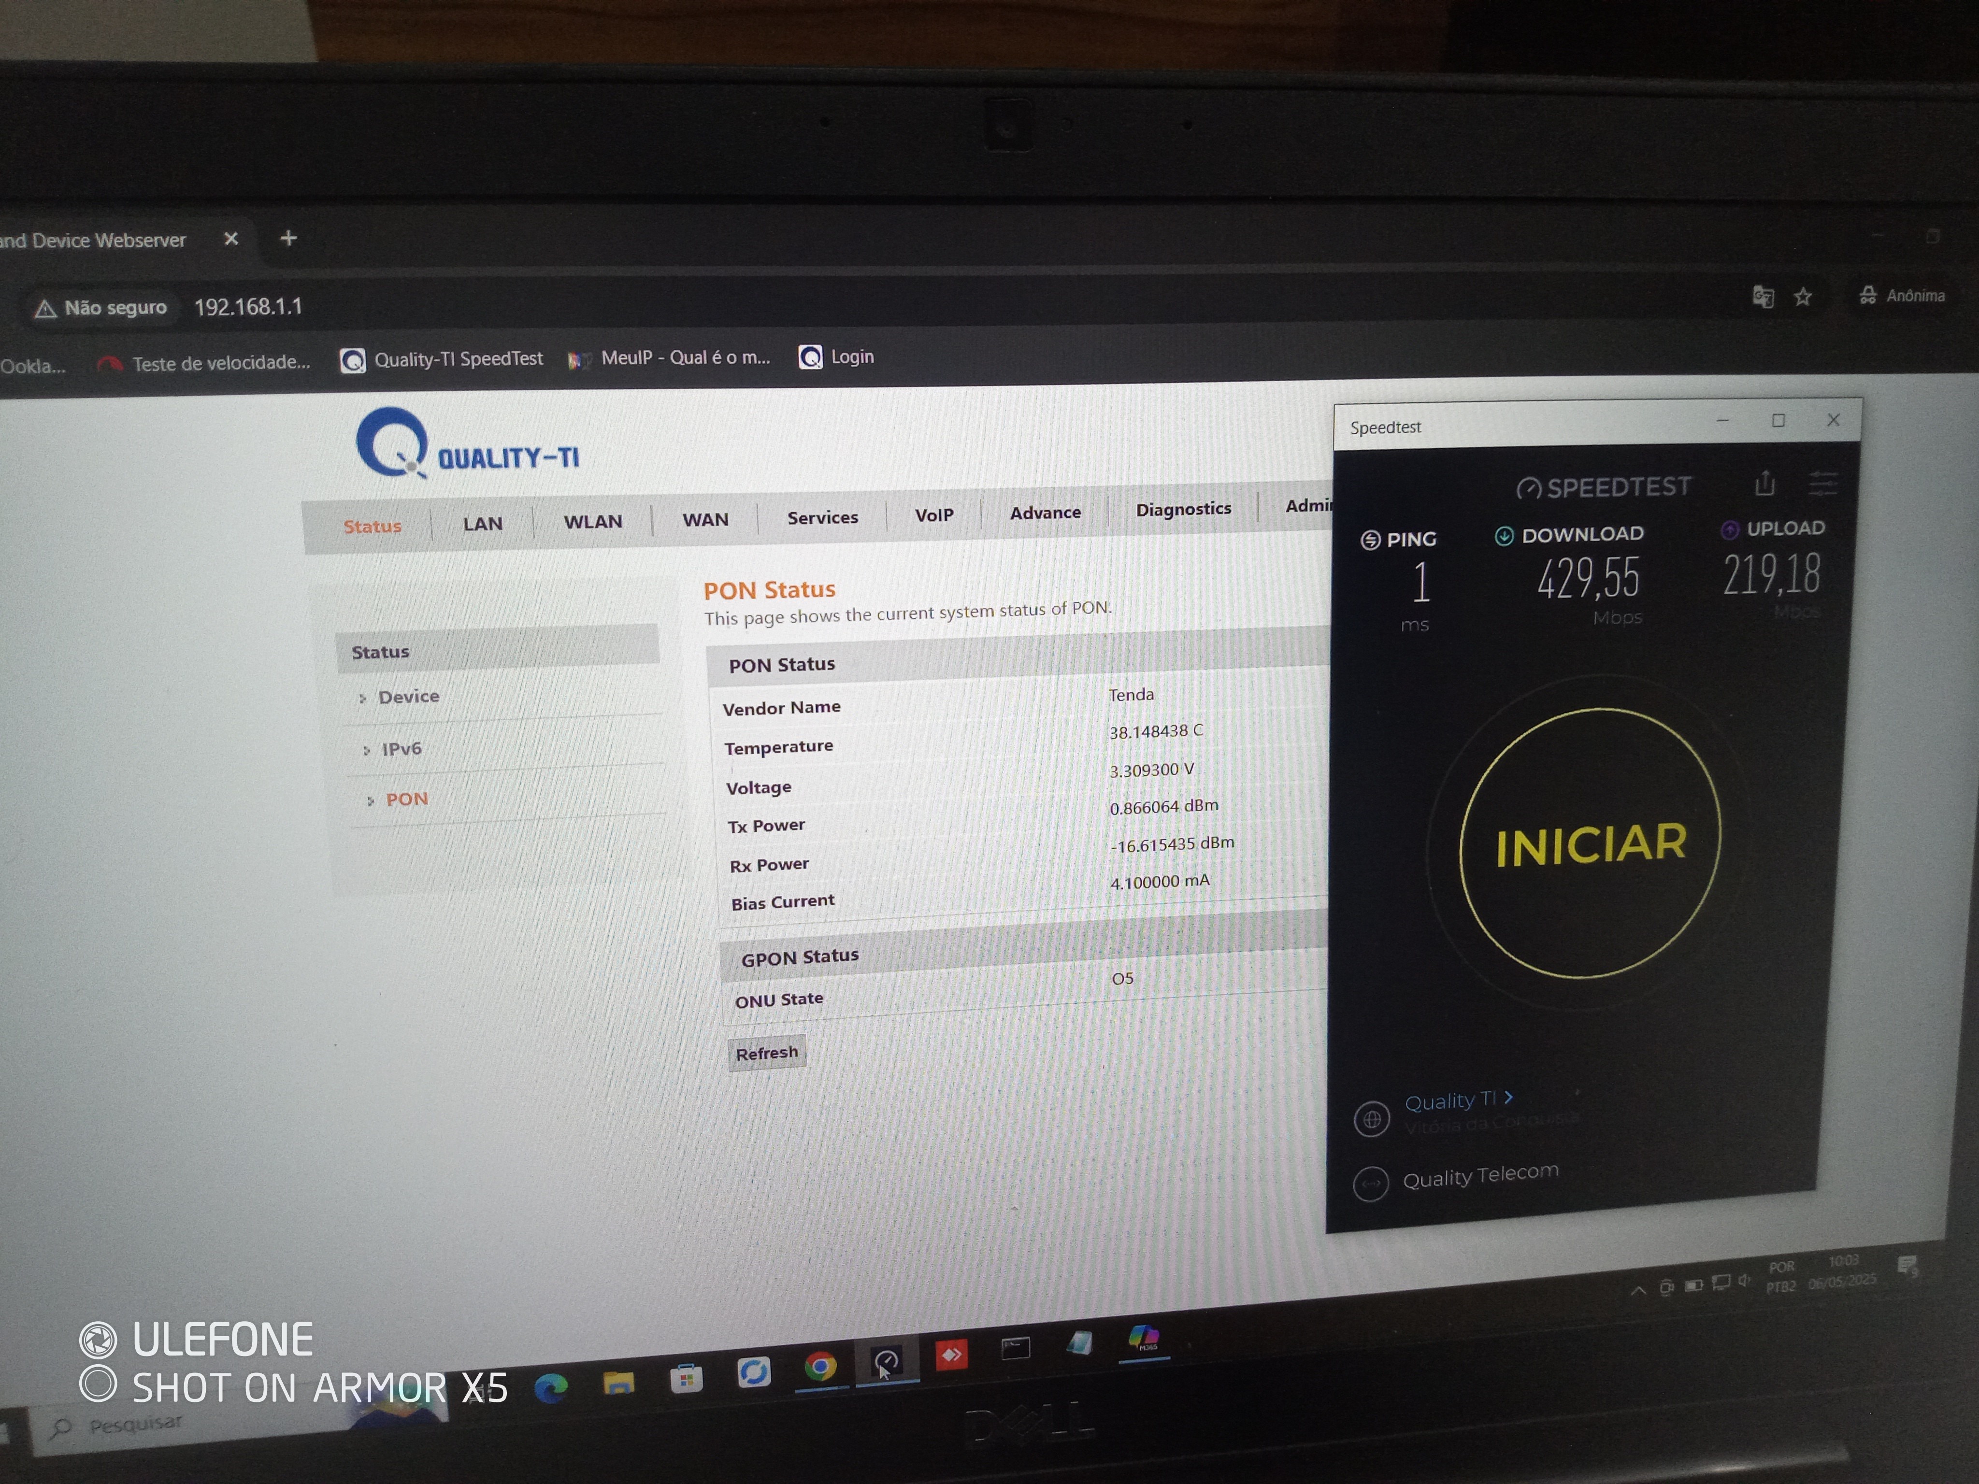
Task: Open Microsoft 365 Copilot taskbar icon
Action: [x=1143, y=1338]
